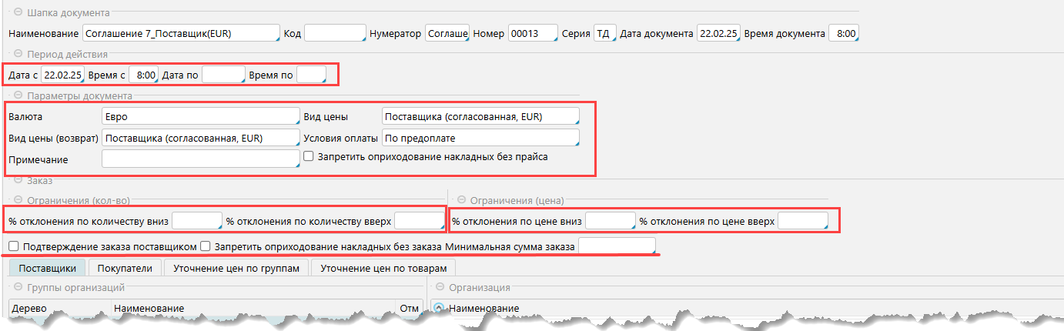Collapse the Группы организаций panel icon
1064x331 pixels.
pyautogui.click(x=17, y=288)
